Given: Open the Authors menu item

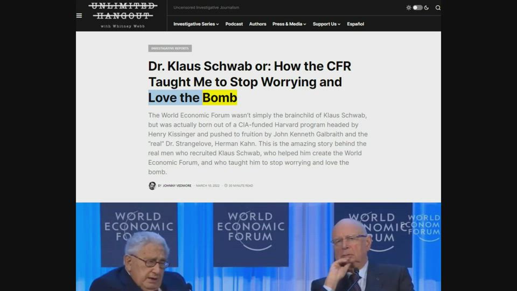Looking at the screenshot, I should pyautogui.click(x=257, y=24).
